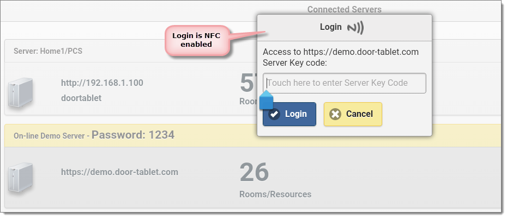Select the 'Server: Home1/PCS' header

pos(48,51)
